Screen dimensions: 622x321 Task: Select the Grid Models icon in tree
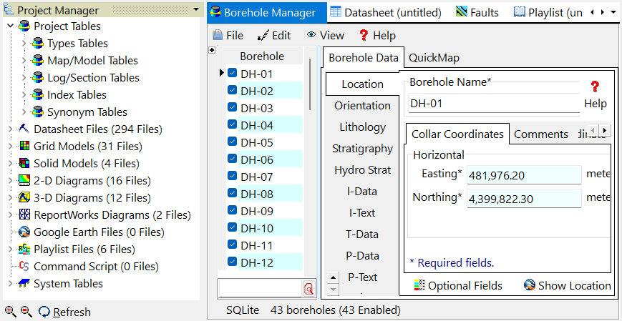pos(24,147)
